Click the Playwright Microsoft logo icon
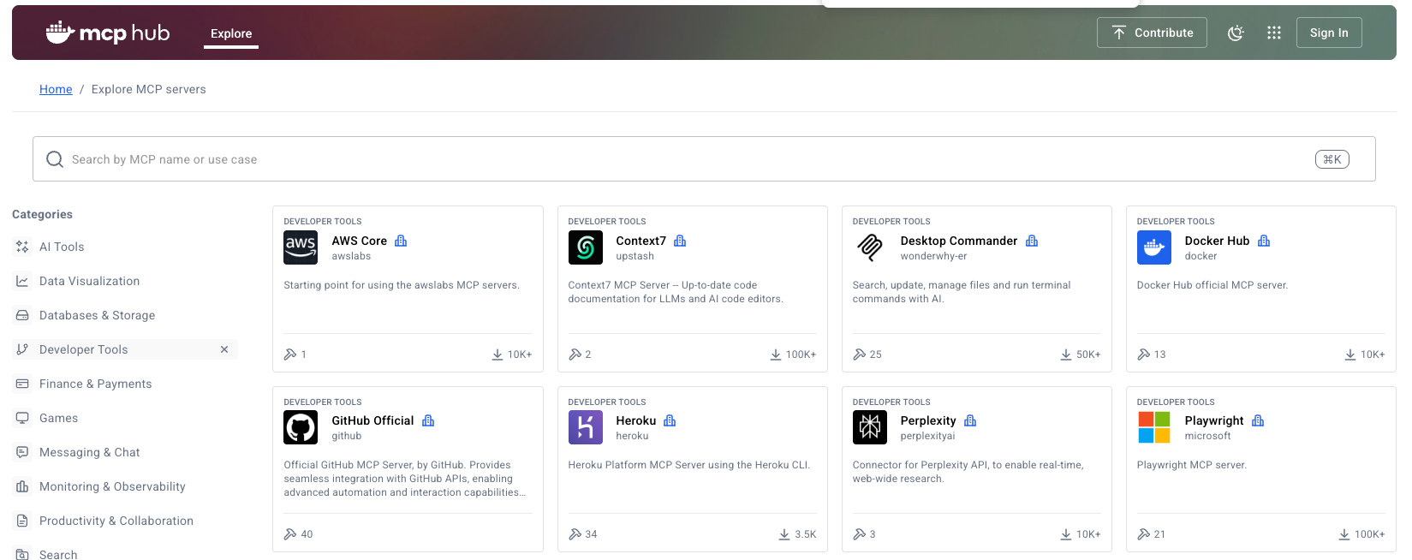The height and width of the screenshot is (560, 1412). pyautogui.click(x=1154, y=427)
